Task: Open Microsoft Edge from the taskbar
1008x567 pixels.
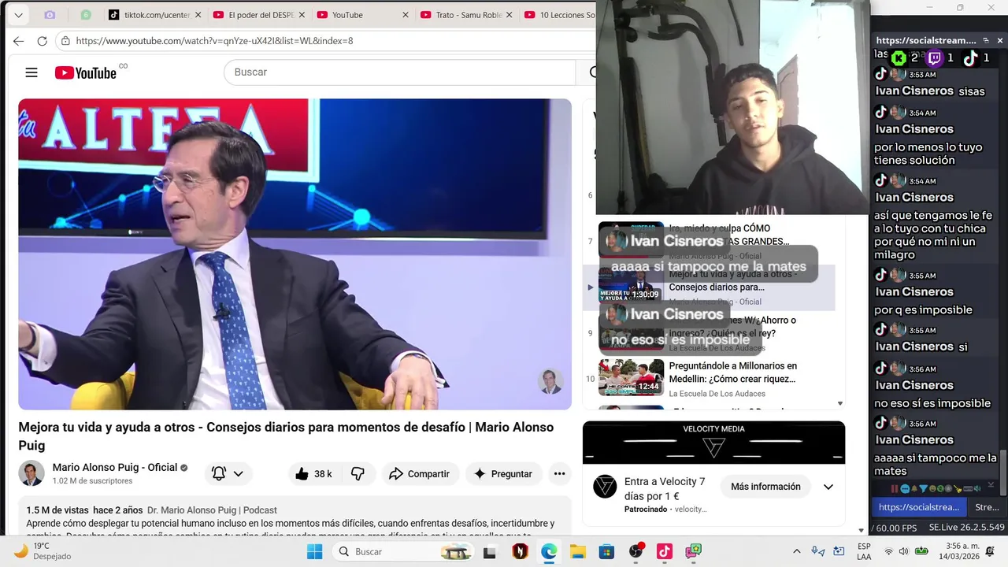Action: click(548, 551)
